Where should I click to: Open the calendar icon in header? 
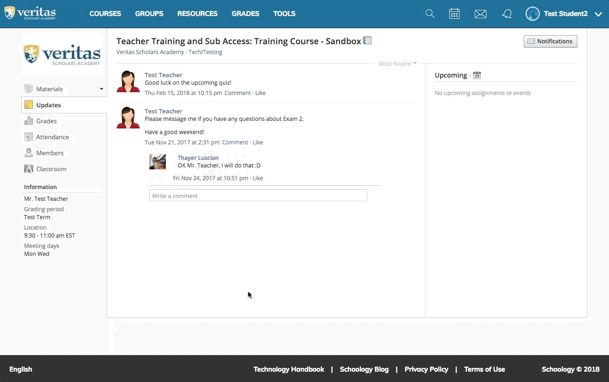tap(454, 14)
